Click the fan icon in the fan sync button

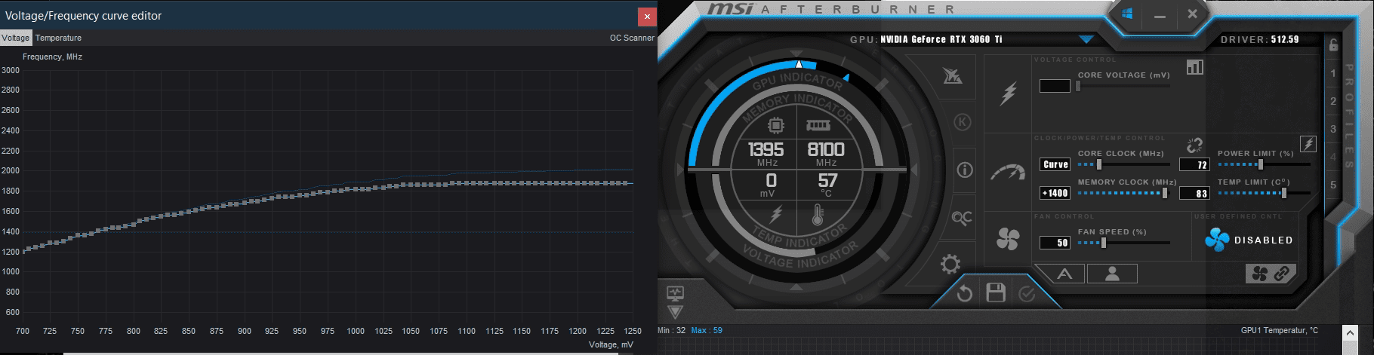coord(1259,274)
